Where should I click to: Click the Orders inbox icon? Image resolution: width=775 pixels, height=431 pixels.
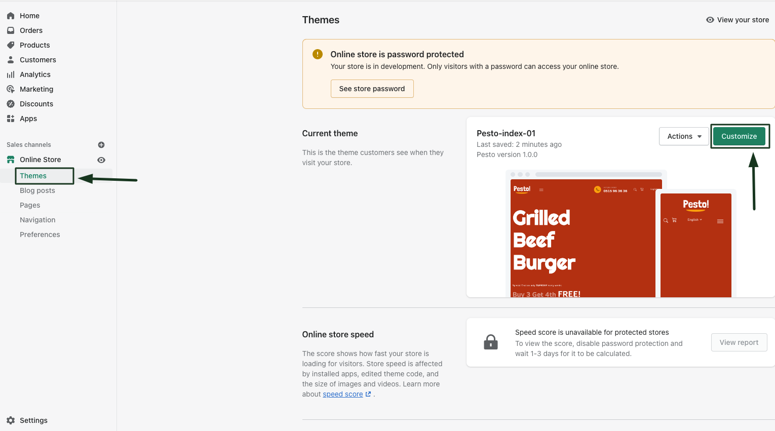[x=11, y=30]
